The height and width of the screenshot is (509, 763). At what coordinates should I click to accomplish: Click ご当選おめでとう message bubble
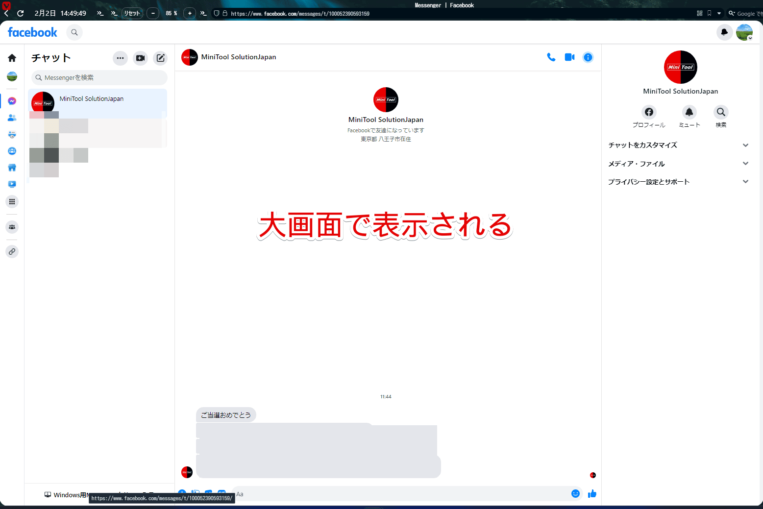[x=226, y=415]
